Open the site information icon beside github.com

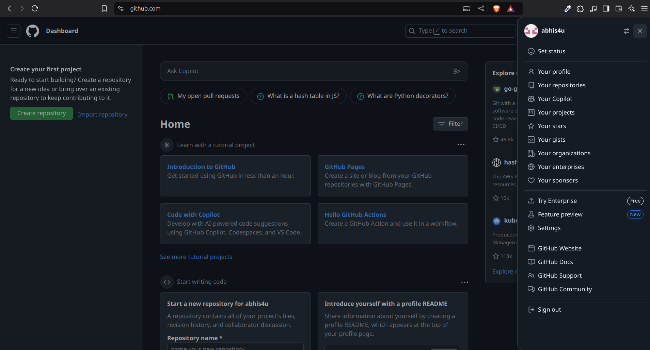121,8
